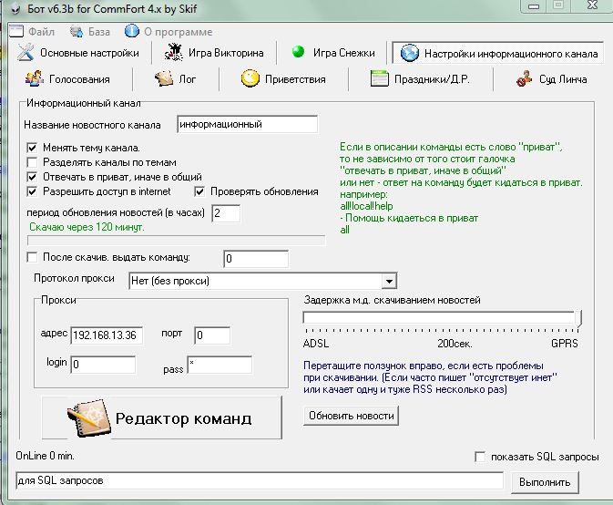613x505 pixels.
Task: Expand the Протокол прокси dropdown
Action: [389, 281]
